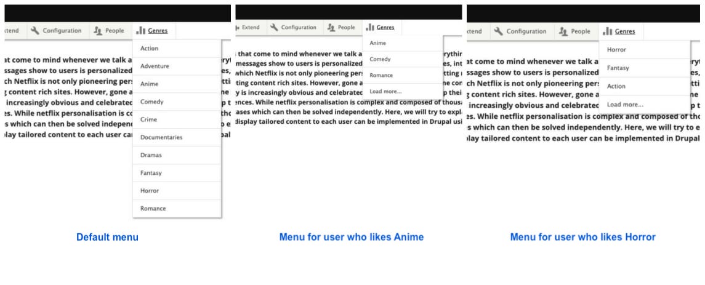Open the Extend label in the Anime user toolbar

point(251,28)
